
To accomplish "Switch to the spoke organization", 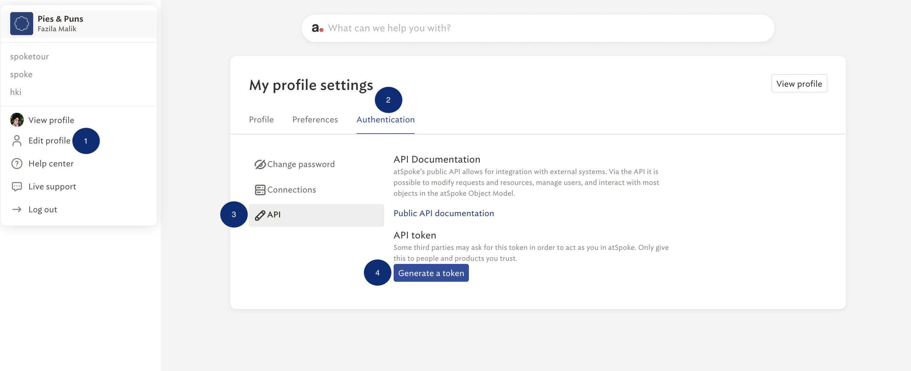I will click(x=21, y=74).
